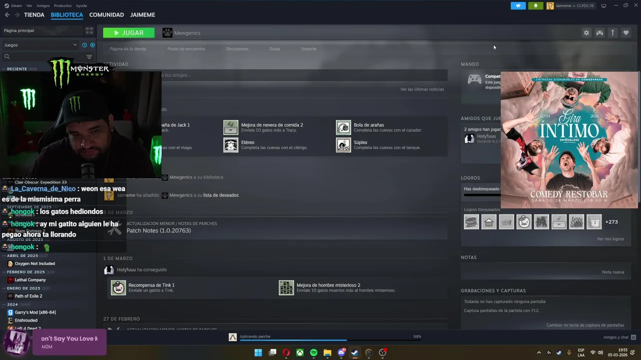
Task: Open the Etéreo achievement icon
Action: (231, 145)
